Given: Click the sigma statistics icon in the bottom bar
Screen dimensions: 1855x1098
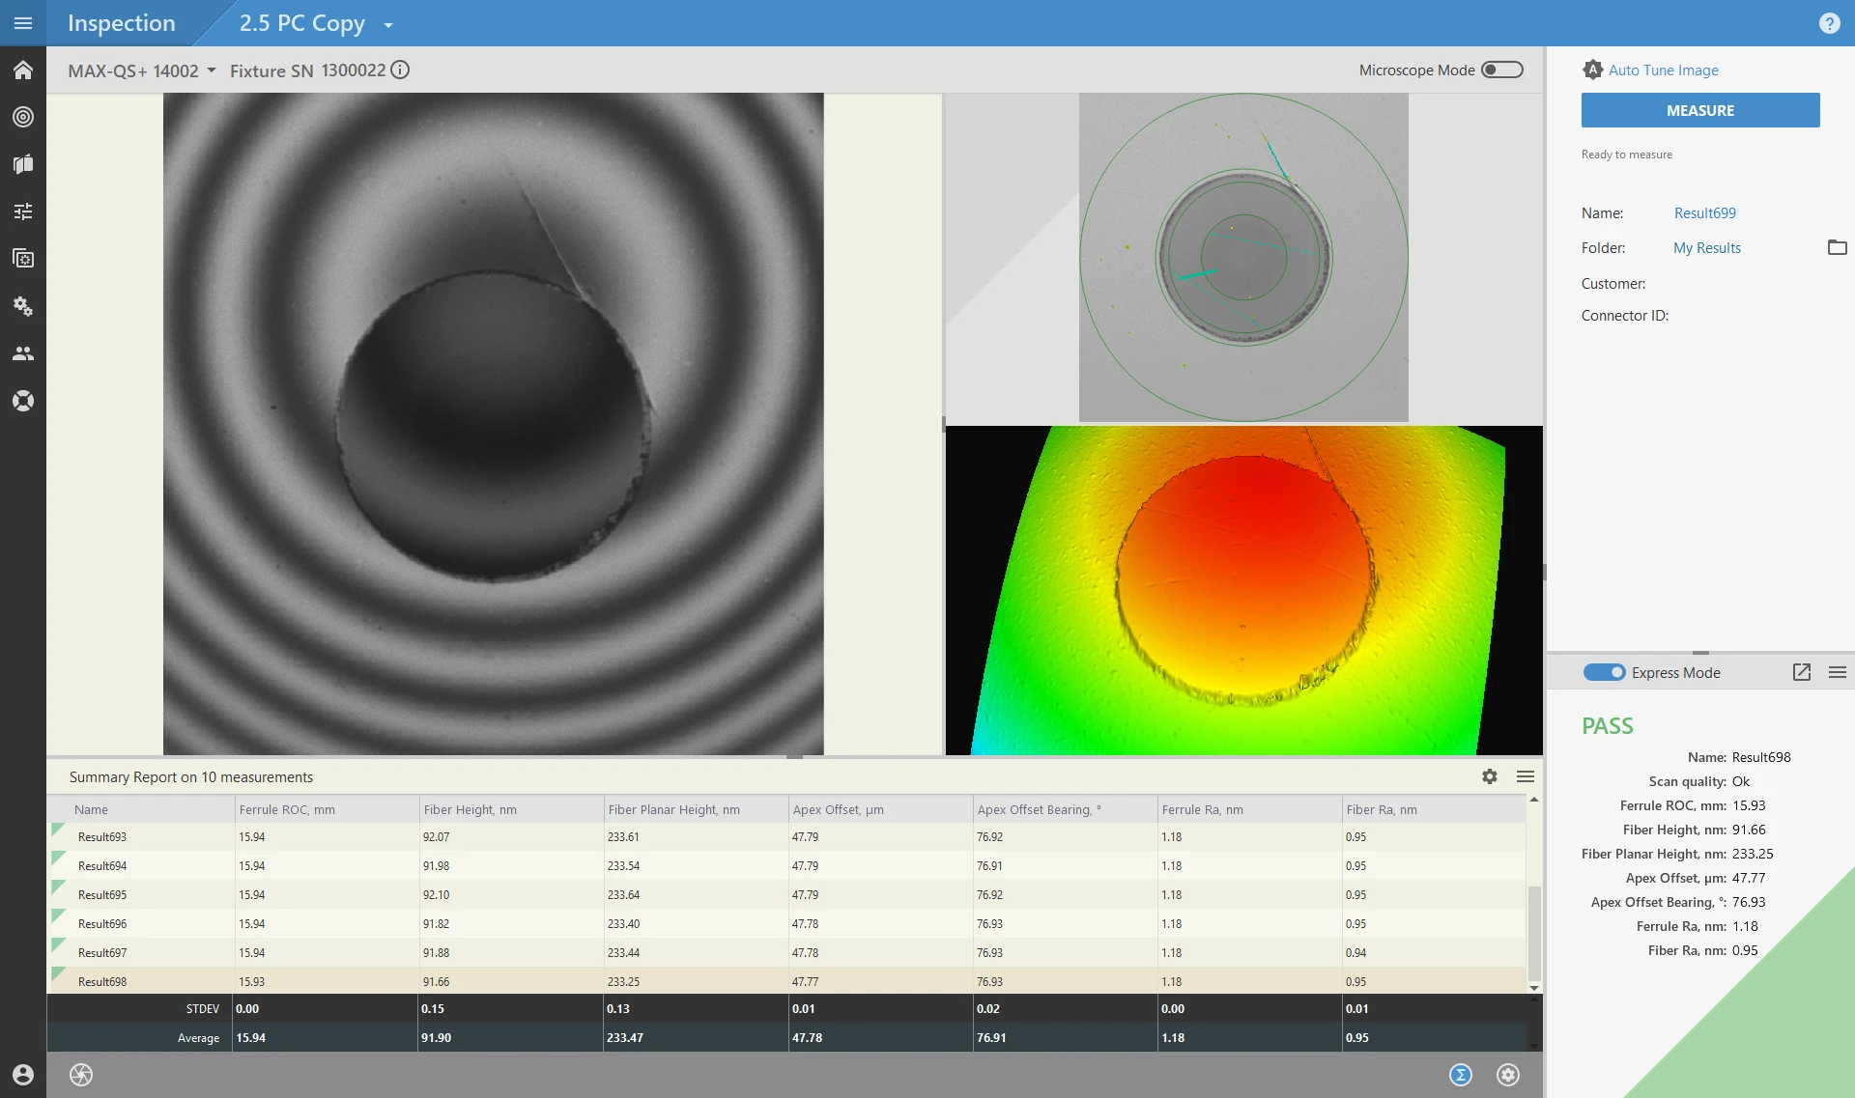Looking at the screenshot, I should [1462, 1074].
